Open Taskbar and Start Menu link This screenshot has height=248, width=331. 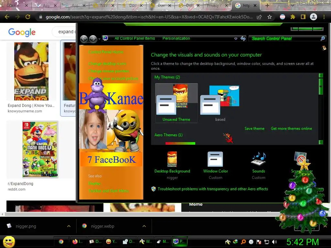(109, 191)
